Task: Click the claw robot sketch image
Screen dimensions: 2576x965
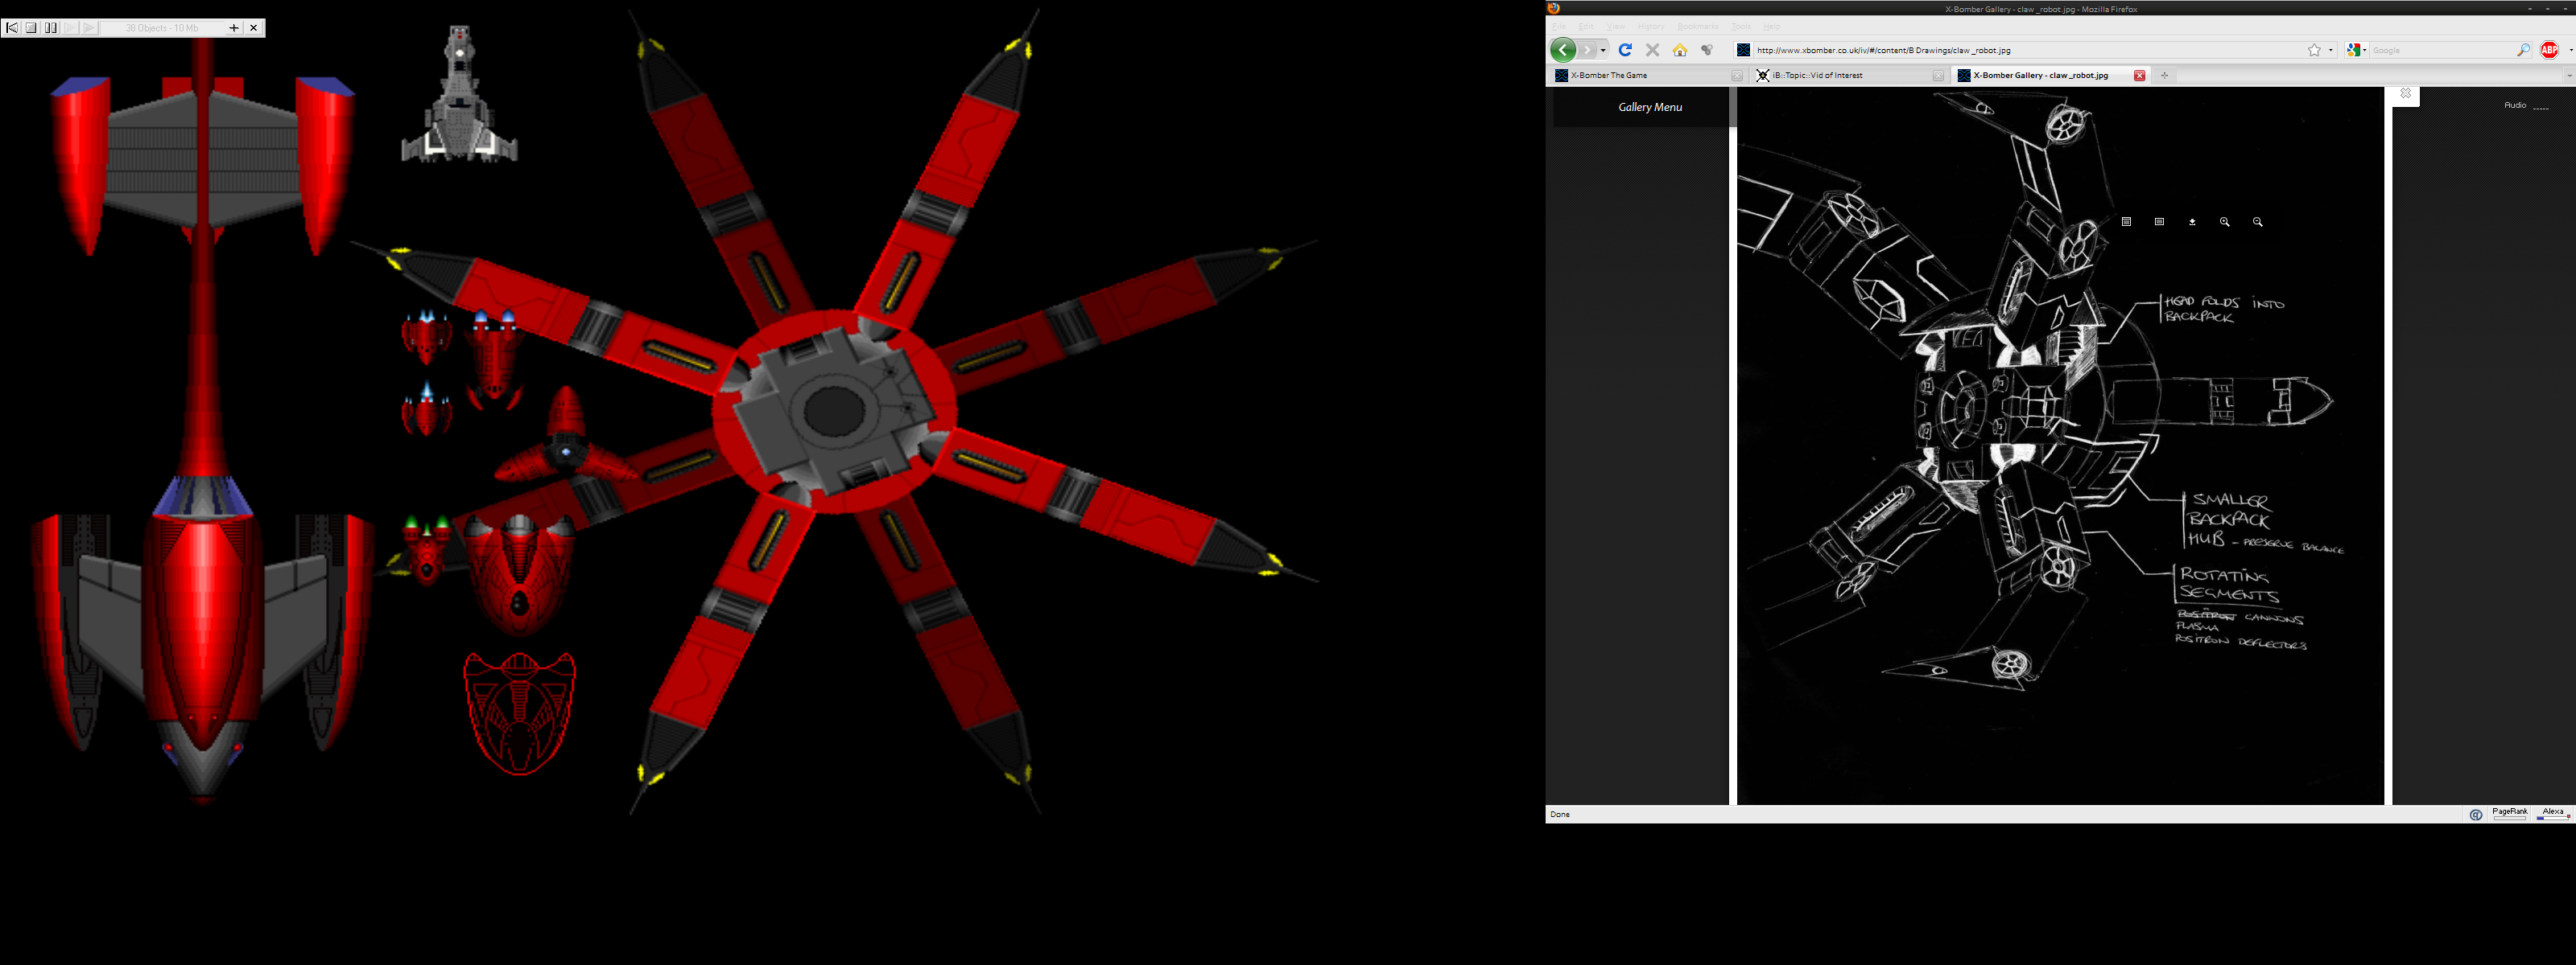Action: 2060,446
